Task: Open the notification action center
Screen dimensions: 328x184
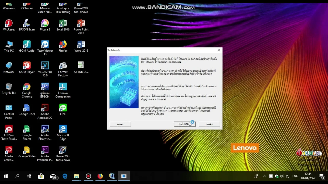Action: point(322,176)
